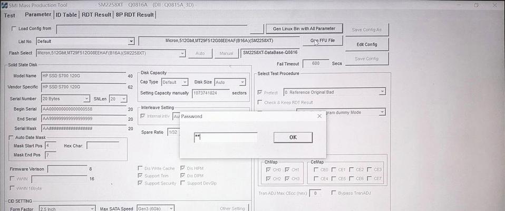The height and width of the screenshot is (211, 505).
Task: Open the ID Table tab
Action: point(66,15)
